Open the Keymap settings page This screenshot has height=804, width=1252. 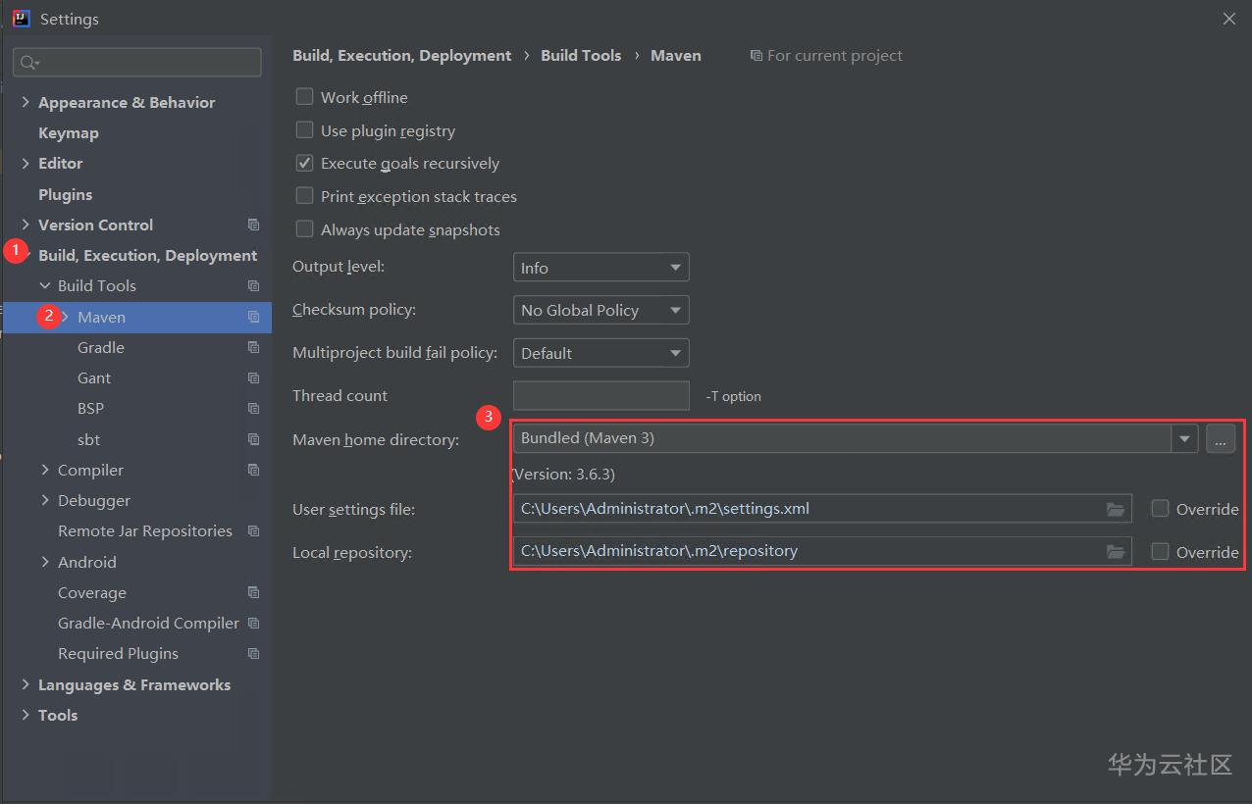click(68, 132)
